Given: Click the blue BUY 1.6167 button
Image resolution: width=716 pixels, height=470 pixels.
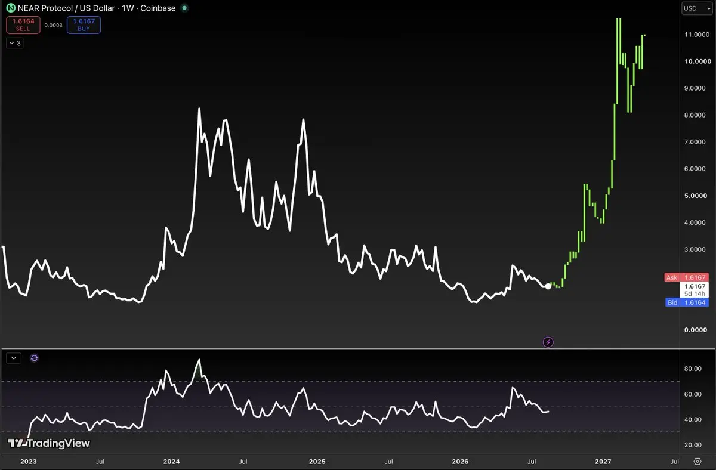Looking at the screenshot, I should click(84, 25).
